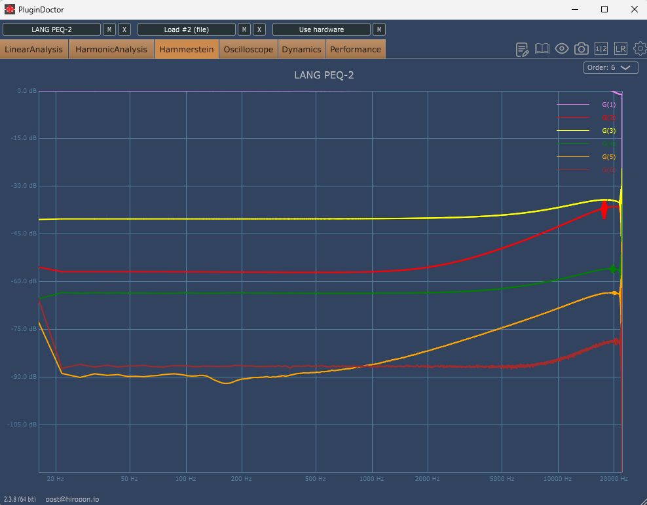This screenshot has height=505, width=647.
Task: Click the -30.0 dB axis label
Action: click(24, 186)
